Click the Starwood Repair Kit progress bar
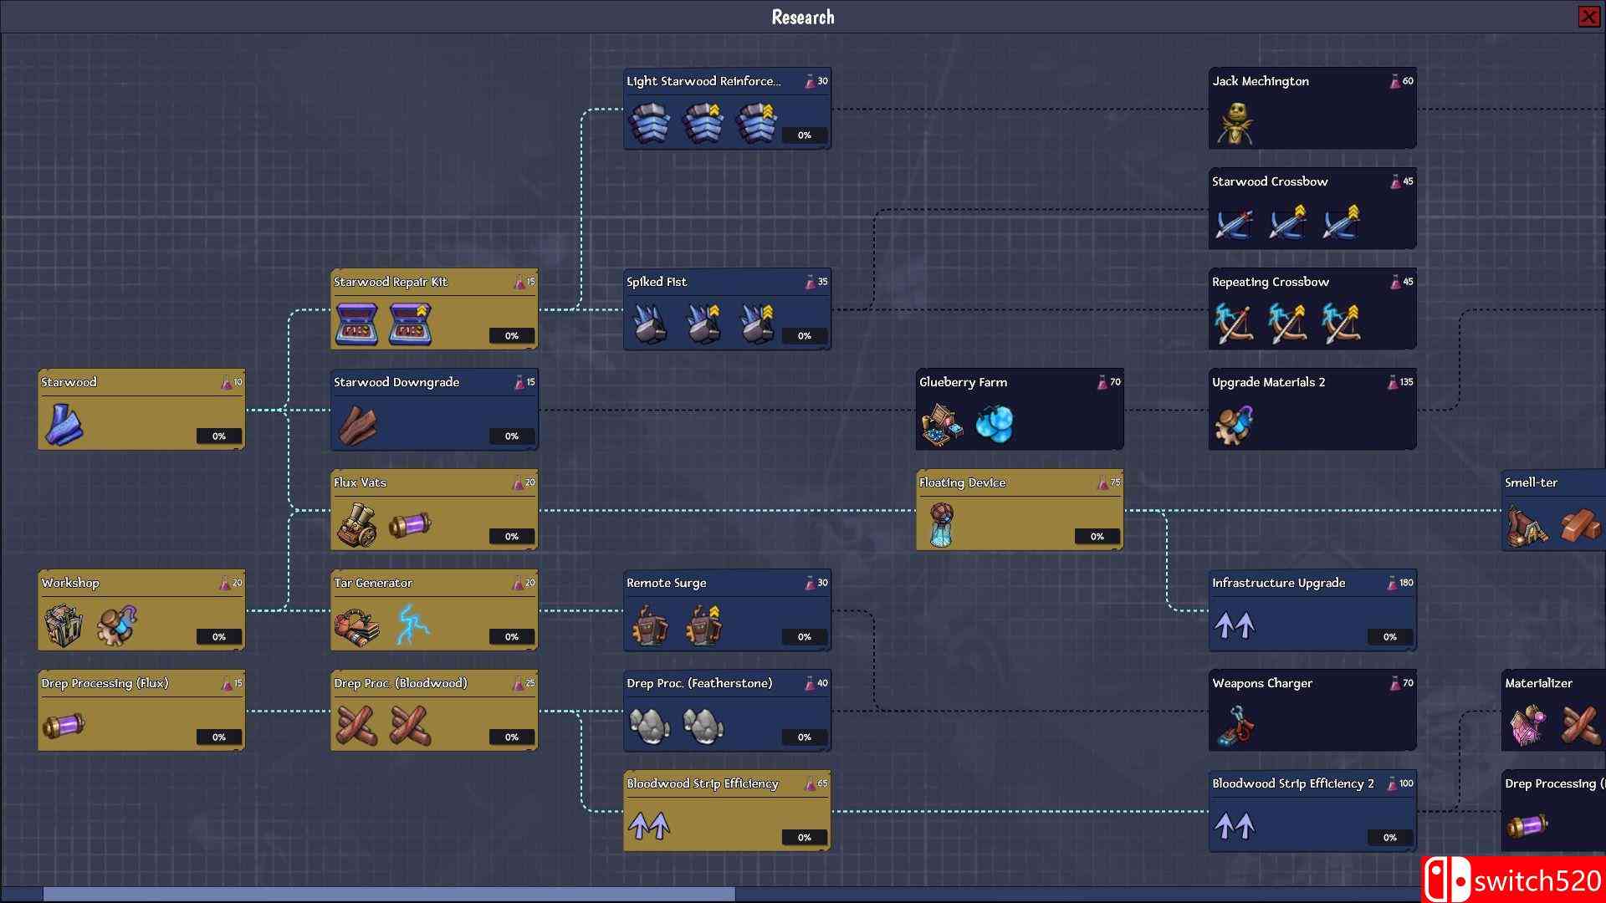Image resolution: width=1606 pixels, height=903 pixels. point(511,336)
